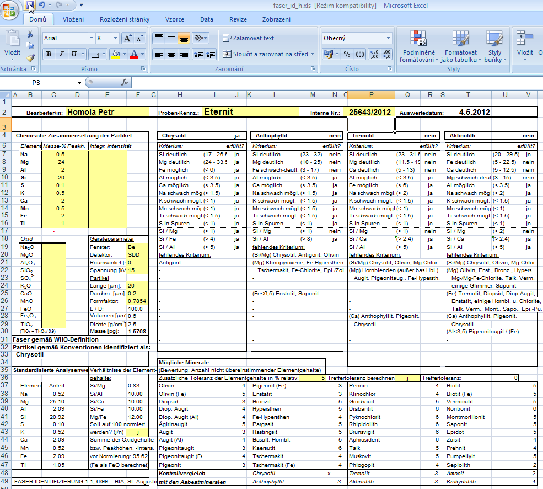The image size is (543, 489).
Task: Open the Rozložení stránky tab
Action: click(x=125, y=19)
